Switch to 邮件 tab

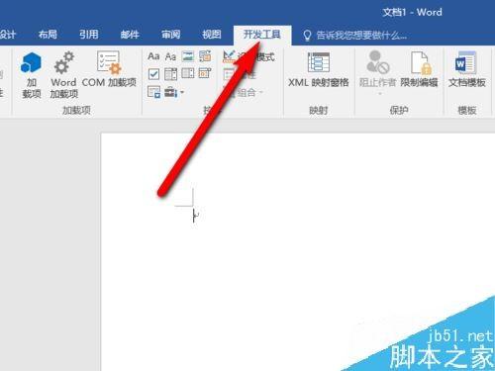tap(130, 35)
